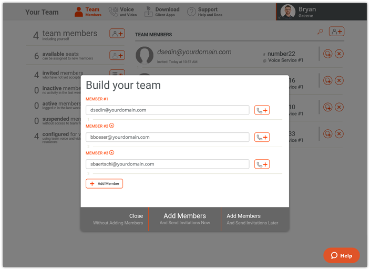
Task: Click the search icon above team members list
Action: pyautogui.click(x=320, y=32)
